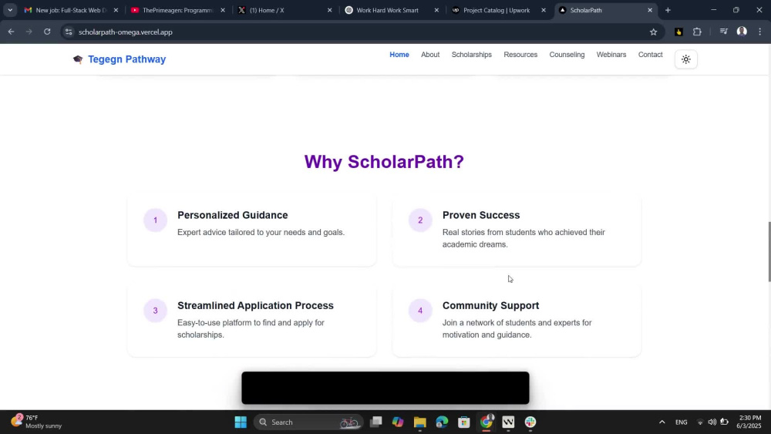Open the Scholarships nav item
771x434 pixels.
pyautogui.click(x=471, y=55)
